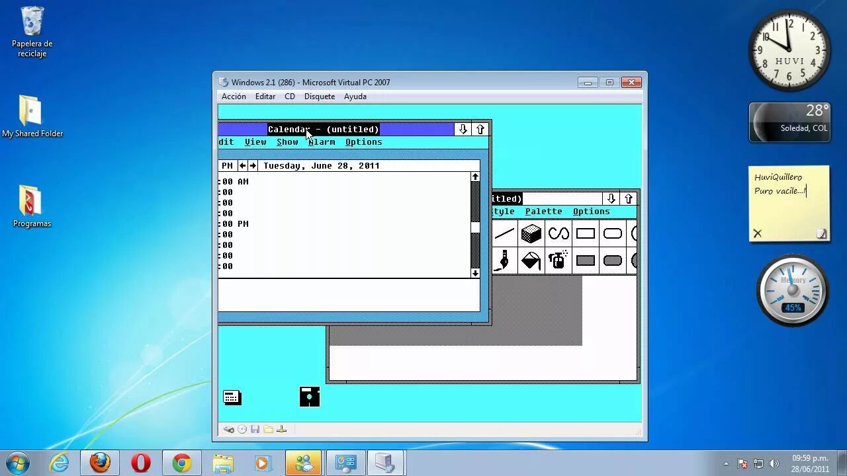Select the empty Rounded Rectangle tool
Screen dimensions: 847x476
613,233
